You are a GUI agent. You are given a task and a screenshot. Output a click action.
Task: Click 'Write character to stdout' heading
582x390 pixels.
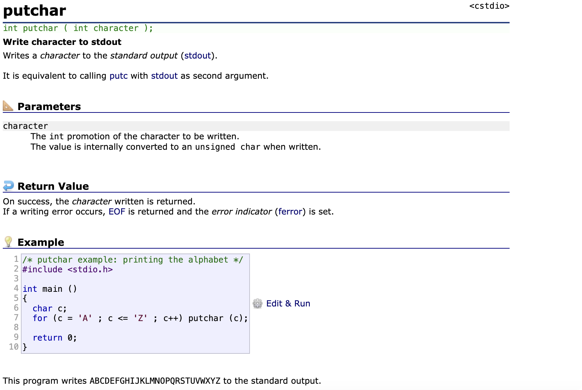[x=62, y=42]
